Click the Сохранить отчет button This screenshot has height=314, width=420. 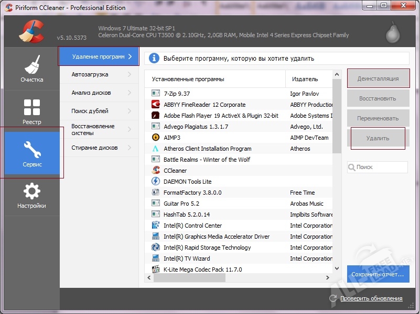point(378,274)
